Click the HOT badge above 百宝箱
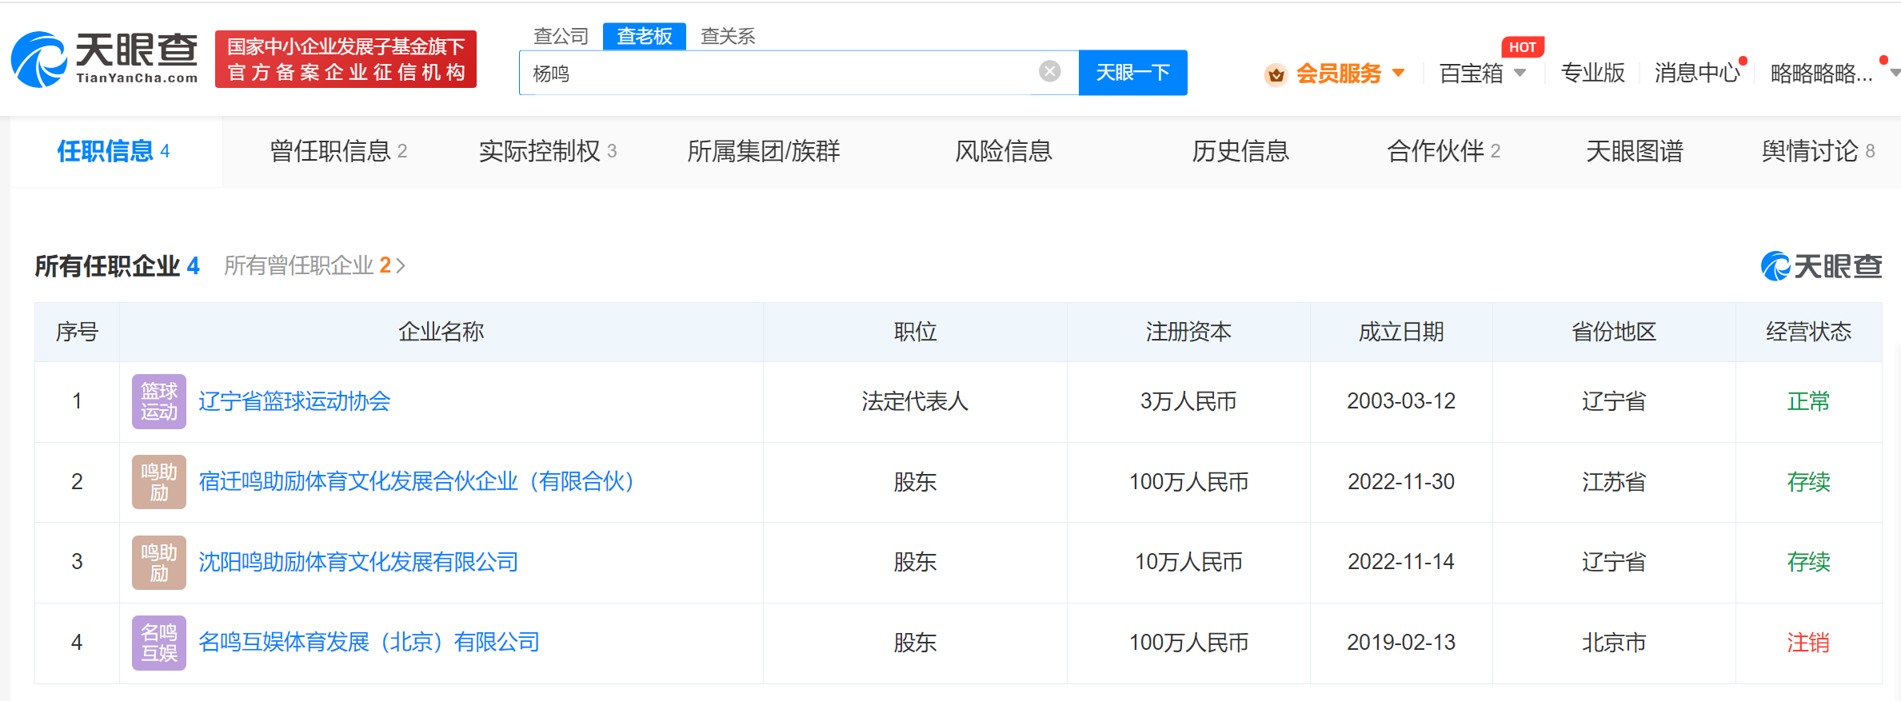This screenshot has height=701, width=1901. pos(1522,47)
